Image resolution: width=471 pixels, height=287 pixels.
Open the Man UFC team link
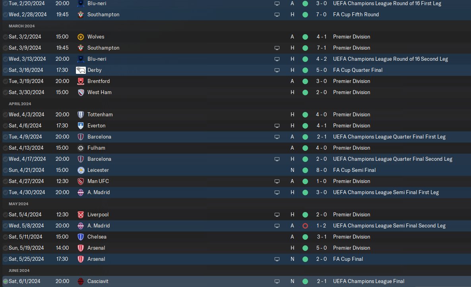click(98, 181)
